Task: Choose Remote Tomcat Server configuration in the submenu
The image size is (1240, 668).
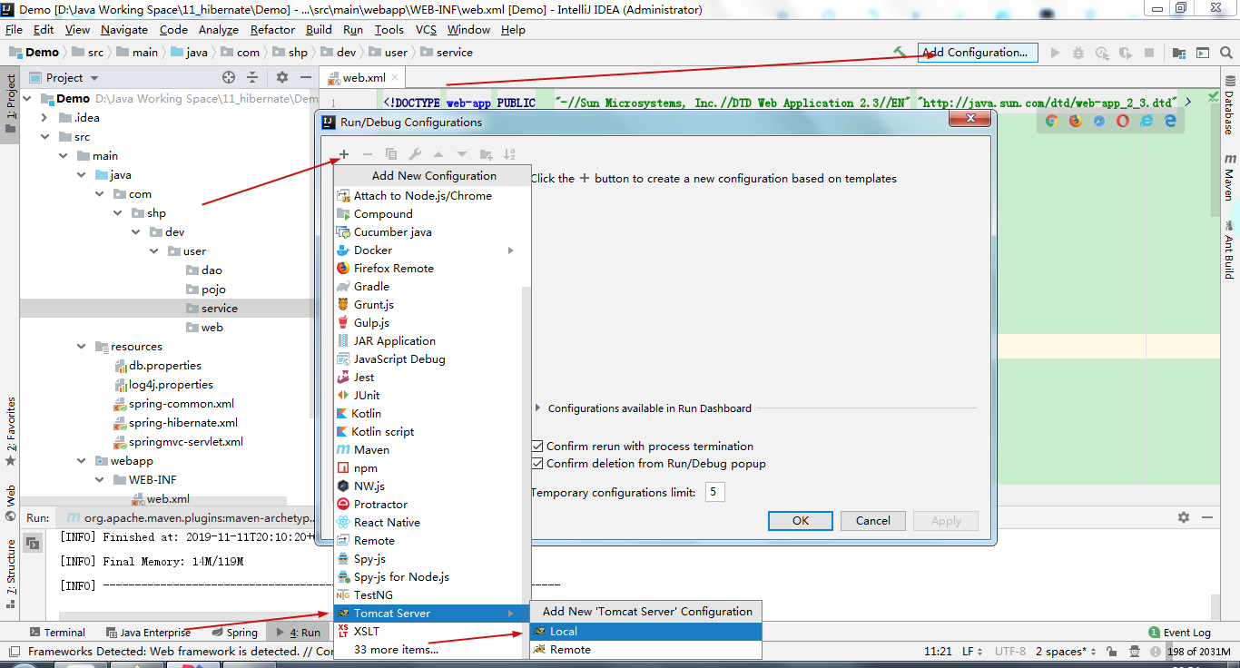Action: 645,650
